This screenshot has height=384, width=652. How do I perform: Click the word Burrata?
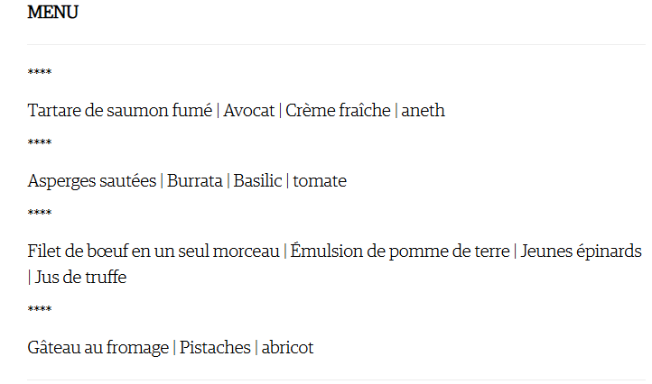click(x=194, y=181)
